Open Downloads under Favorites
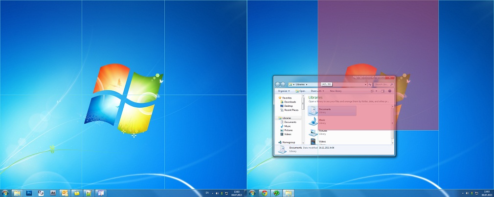This screenshot has width=494, height=197. 288,102
